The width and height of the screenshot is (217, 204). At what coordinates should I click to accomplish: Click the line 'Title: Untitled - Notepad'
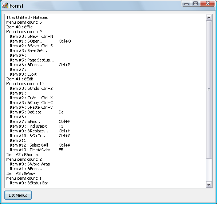coord(27,17)
